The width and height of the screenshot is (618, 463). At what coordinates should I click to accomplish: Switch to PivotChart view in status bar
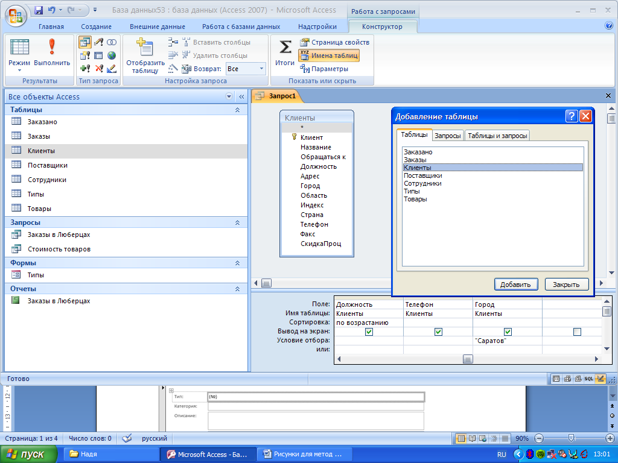click(578, 379)
